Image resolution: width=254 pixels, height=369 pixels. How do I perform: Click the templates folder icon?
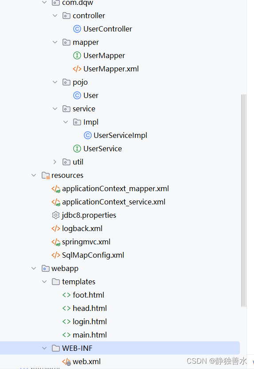pos(56,282)
